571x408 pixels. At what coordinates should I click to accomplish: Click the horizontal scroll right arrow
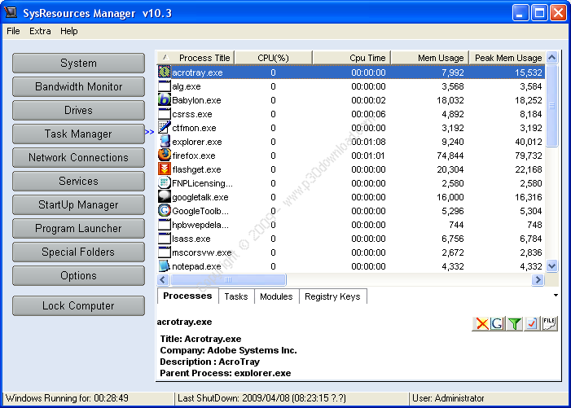pos(538,279)
